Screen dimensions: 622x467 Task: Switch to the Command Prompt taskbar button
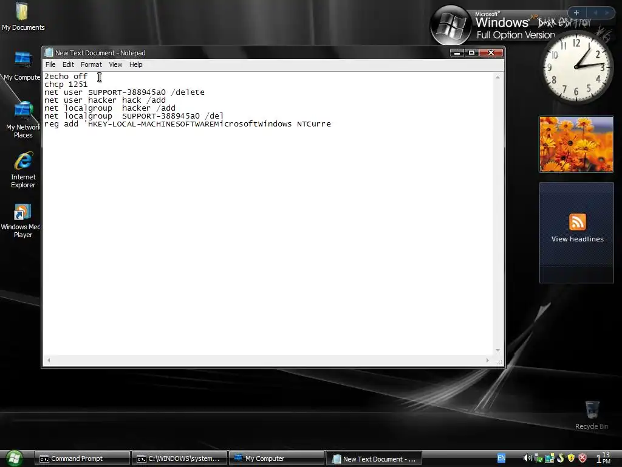[82, 458]
